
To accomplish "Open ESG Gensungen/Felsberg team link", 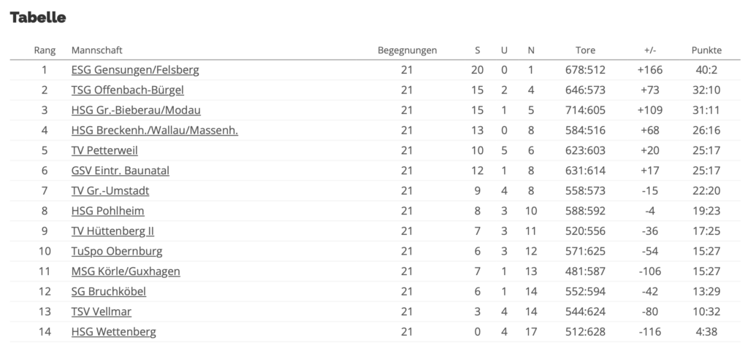I will click(x=135, y=70).
